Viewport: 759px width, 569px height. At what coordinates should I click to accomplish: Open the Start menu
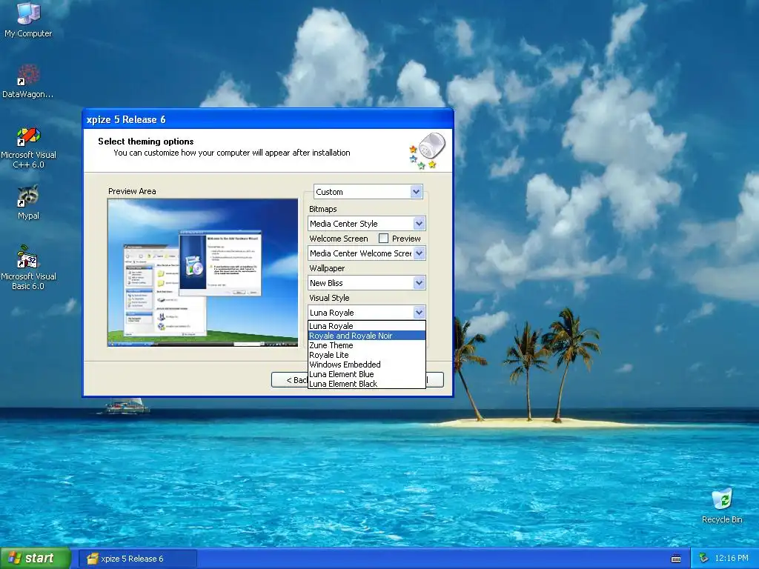(x=36, y=559)
